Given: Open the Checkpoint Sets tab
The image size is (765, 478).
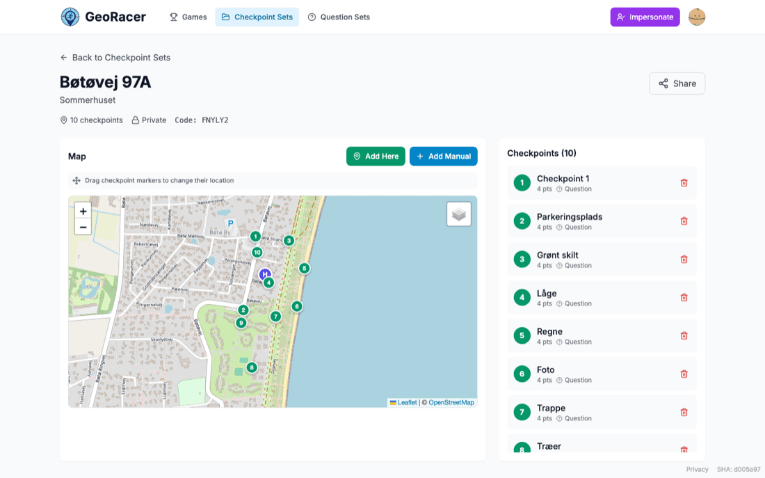Looking at the screenshot, I should pos(257,17).
